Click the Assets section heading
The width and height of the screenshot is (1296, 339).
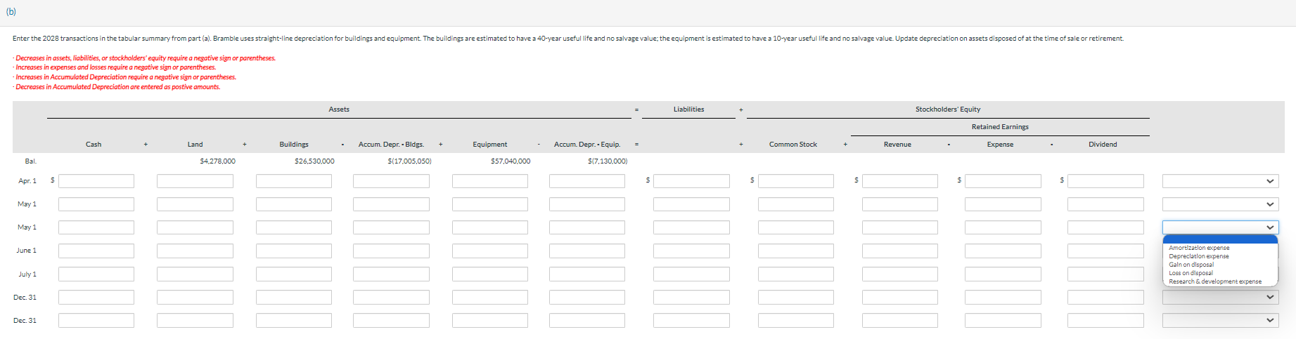339,109
